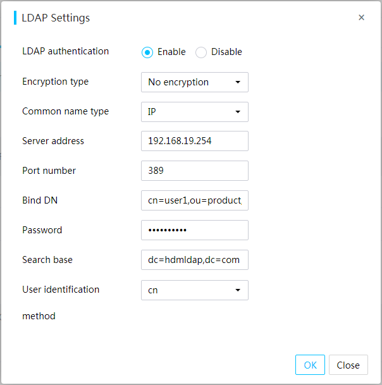Select the Enable radio button

[147, 52]
